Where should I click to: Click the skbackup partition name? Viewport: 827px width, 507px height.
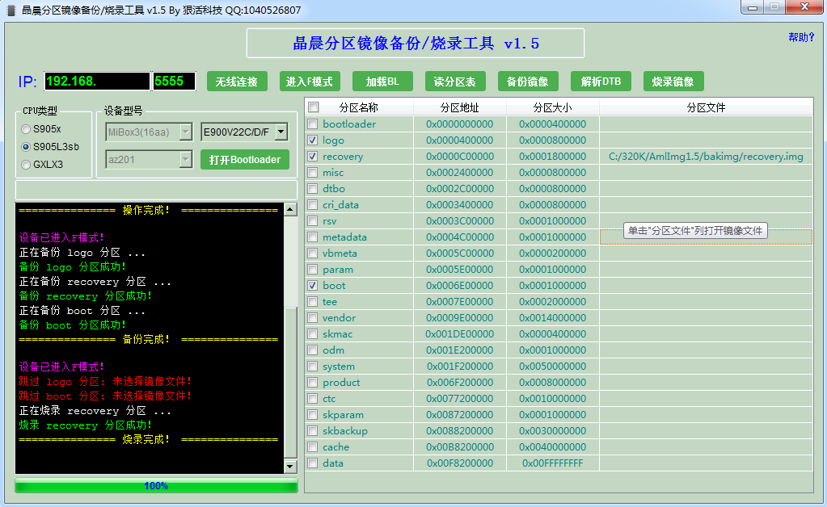(345, 430)
